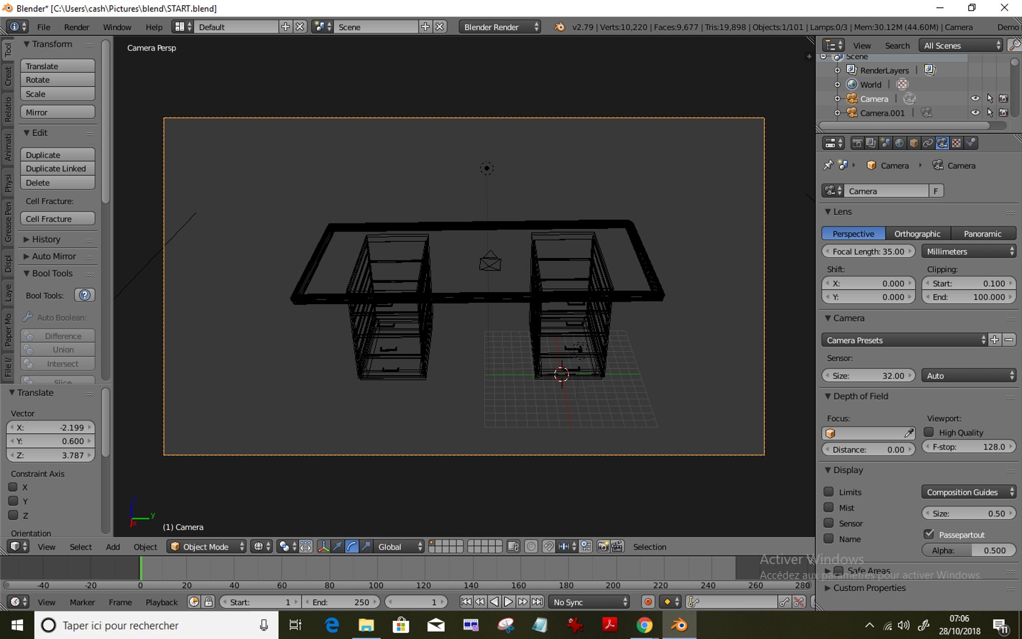The width and height of the screenshot is (1022, 639).
Task: Click the OpenGL render animation clapper icon
Action: pos(617,547)
